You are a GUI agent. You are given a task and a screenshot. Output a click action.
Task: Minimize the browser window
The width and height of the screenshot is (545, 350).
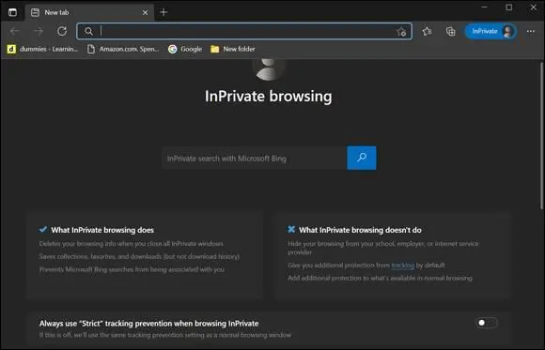pyautogui.click(x=484, y=8)
